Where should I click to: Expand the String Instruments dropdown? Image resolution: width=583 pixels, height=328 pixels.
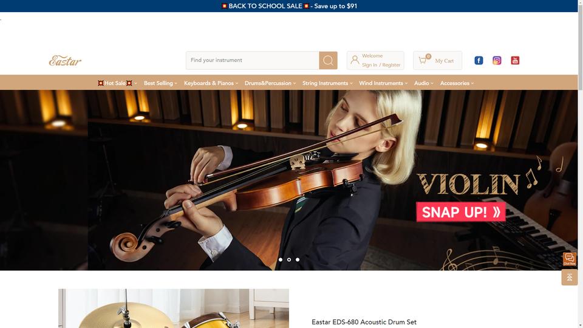(327, 83)
